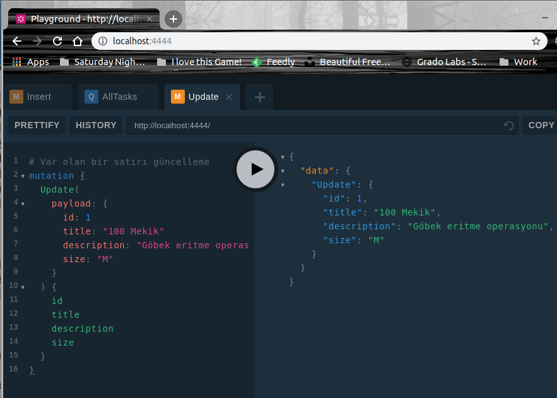Image resolution: width=557 pixels, height=398 pixels.
Task: Open a new browser tab
Action: point(173,19)
